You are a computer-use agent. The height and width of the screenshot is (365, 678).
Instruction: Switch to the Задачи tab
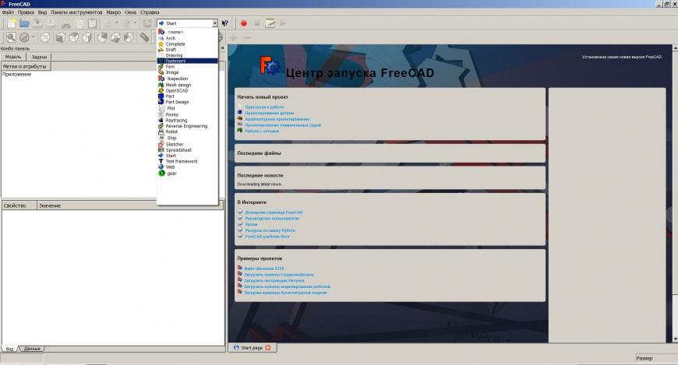[39, 57]
